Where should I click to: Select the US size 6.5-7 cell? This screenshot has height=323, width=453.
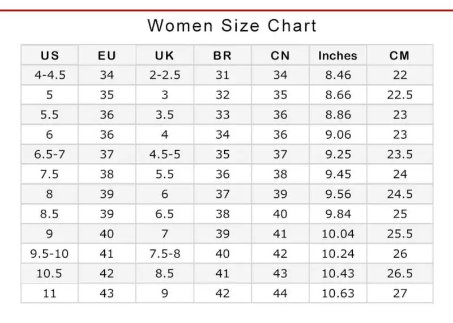pyautogui.click(x=49, y=154)
